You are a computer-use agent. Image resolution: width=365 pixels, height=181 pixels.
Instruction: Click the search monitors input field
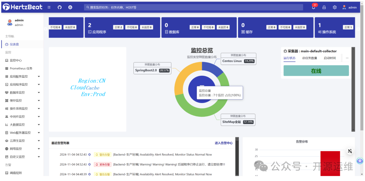[x=193, y=7]
